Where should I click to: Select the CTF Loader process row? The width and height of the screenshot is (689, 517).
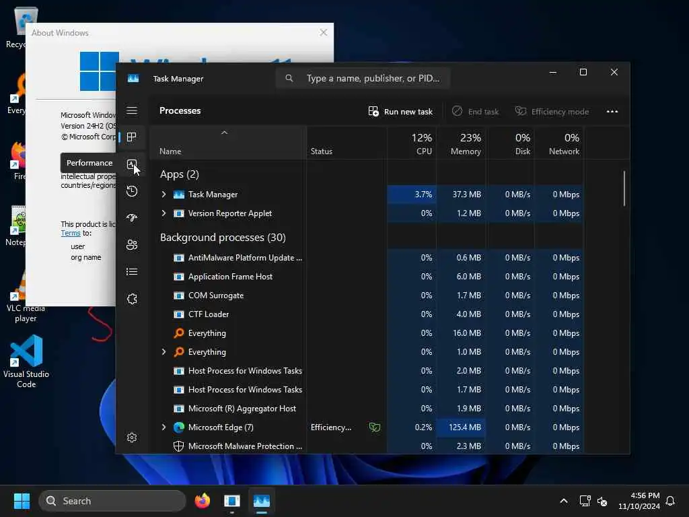(x=367, y=314)
